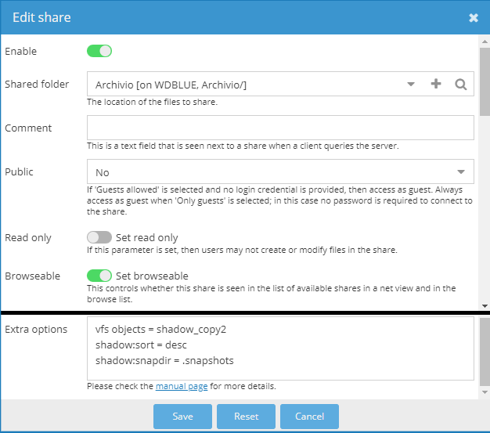Click the lower pane scrollbar down arrow
Image resolution: width=490 pixels, height=433 pixels.
(485, 392)
